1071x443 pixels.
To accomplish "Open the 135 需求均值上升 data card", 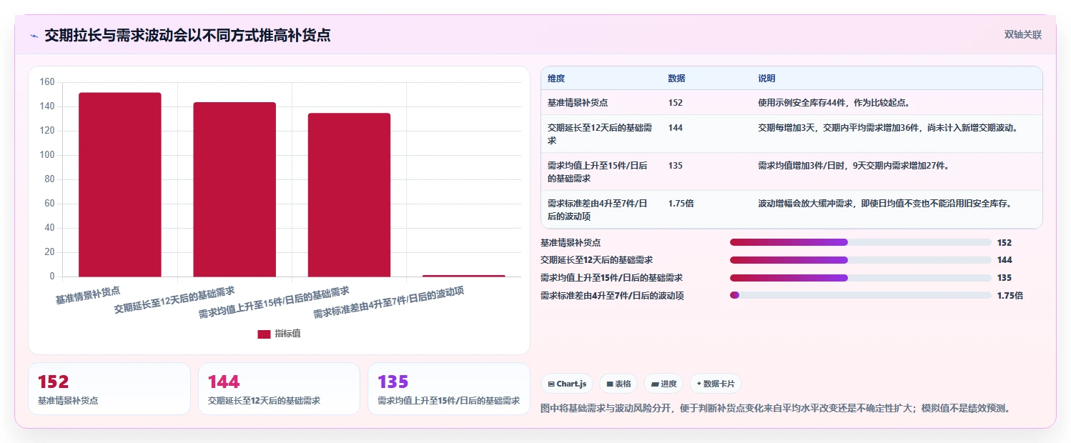I will click(x=449, y=389).
